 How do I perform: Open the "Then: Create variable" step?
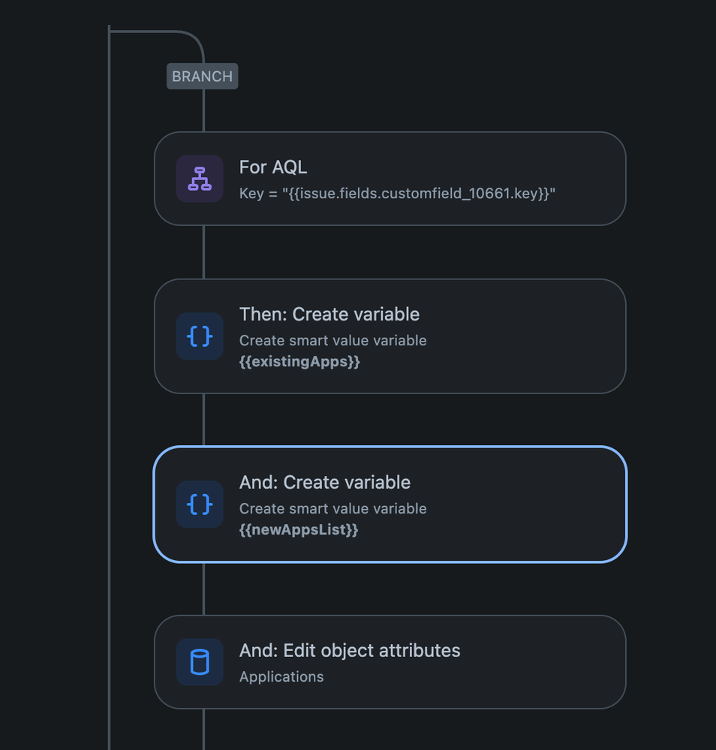click(329, 314)
